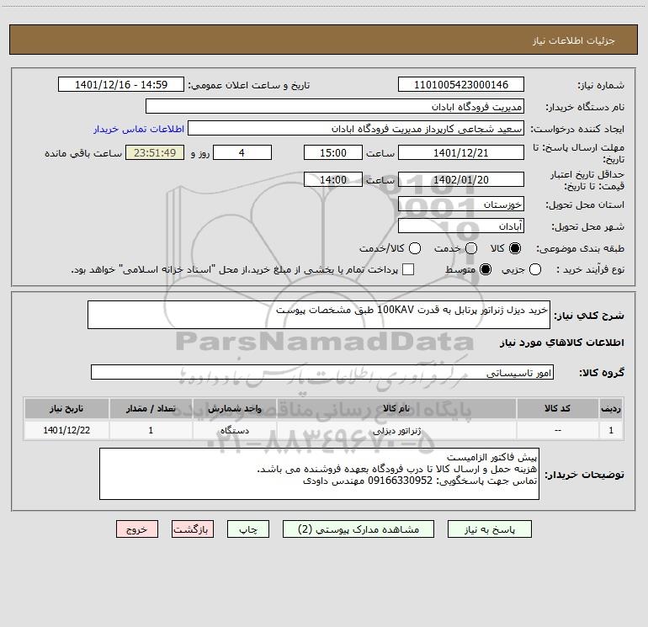Click the توضیحات خریدار text area
648x627 pixels.
319,474
